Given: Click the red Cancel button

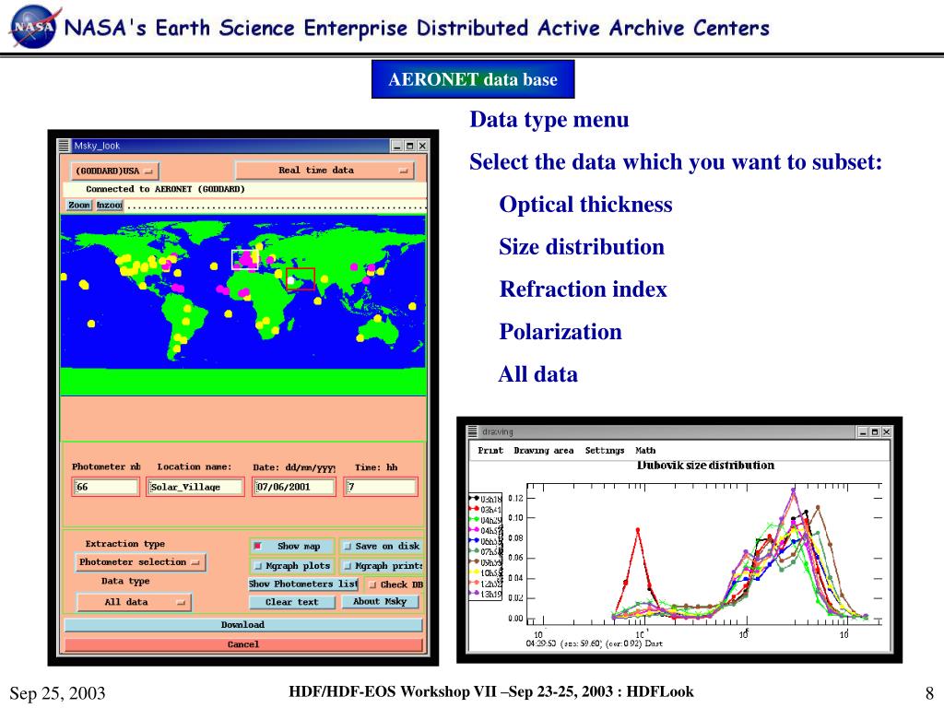Looking at the screenshot, I should pyautogui.click(x=242, y=644).
